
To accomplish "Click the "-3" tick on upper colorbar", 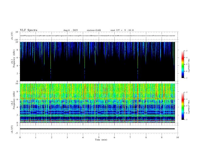I will 186,51.
